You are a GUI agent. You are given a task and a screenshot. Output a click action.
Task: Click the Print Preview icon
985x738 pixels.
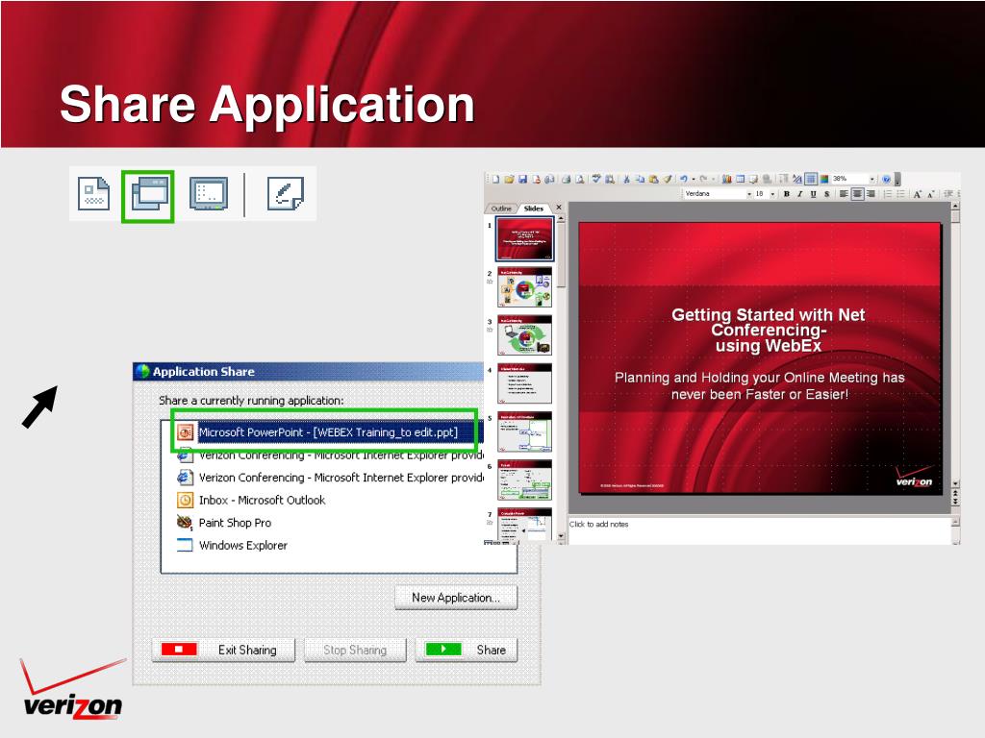point(580,179)
